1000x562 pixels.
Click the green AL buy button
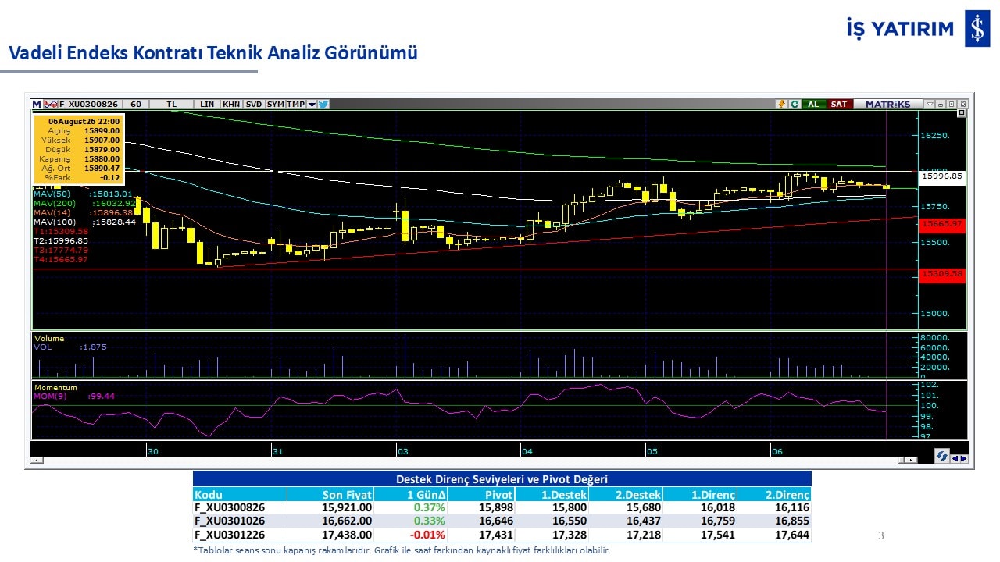click(x=813, y=104)
